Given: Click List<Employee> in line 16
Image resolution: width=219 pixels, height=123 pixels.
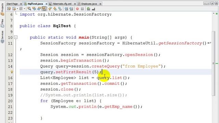Looking at the screenshot, I should [58, 78].
